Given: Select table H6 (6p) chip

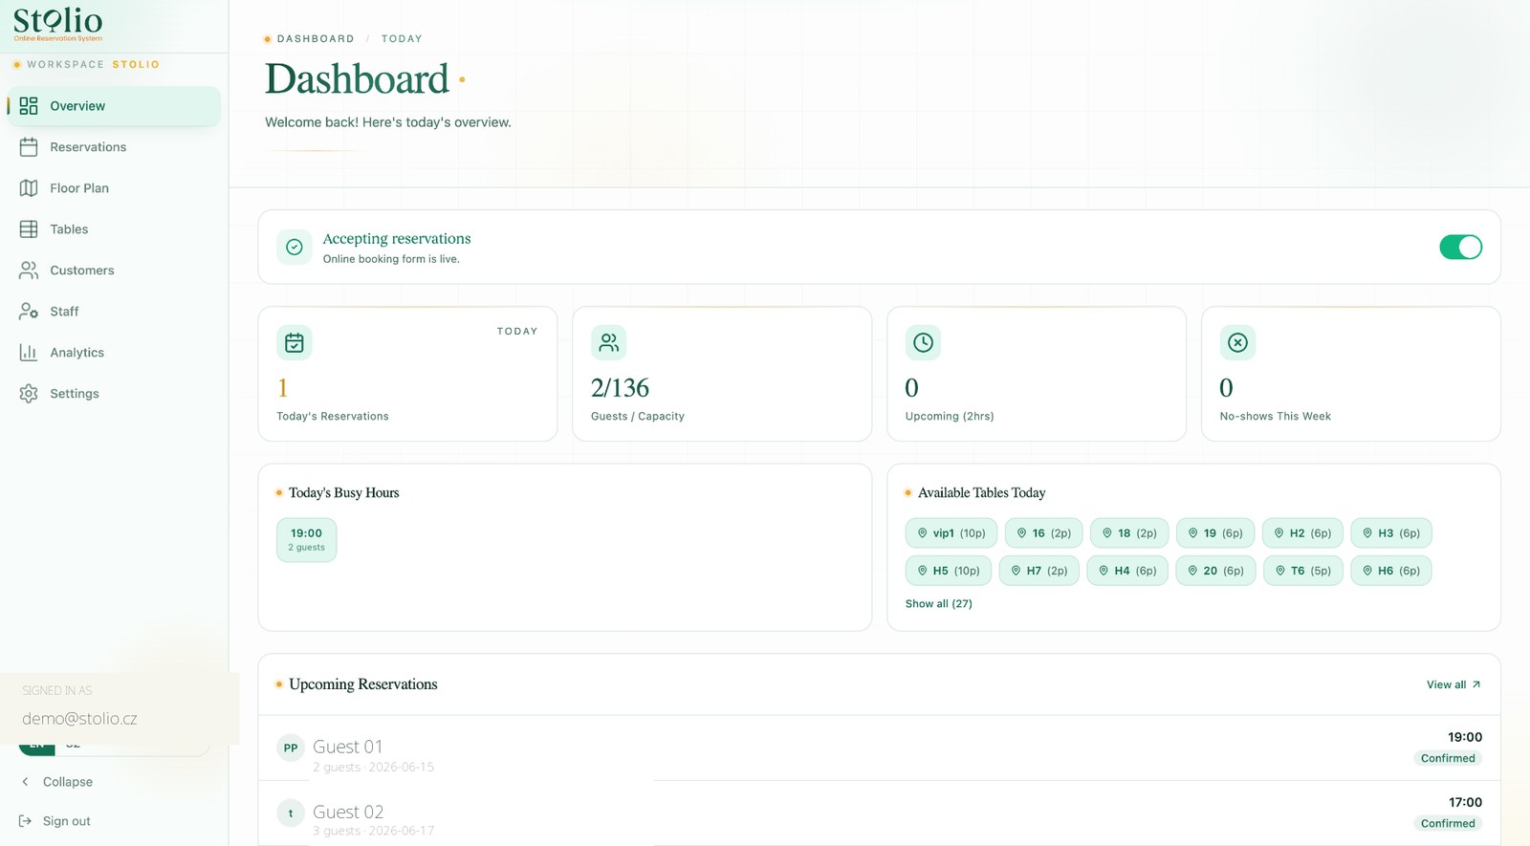Looking at the screenshot, I should 1391,571.
